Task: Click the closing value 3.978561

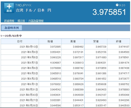Action: tap(124, 57)
